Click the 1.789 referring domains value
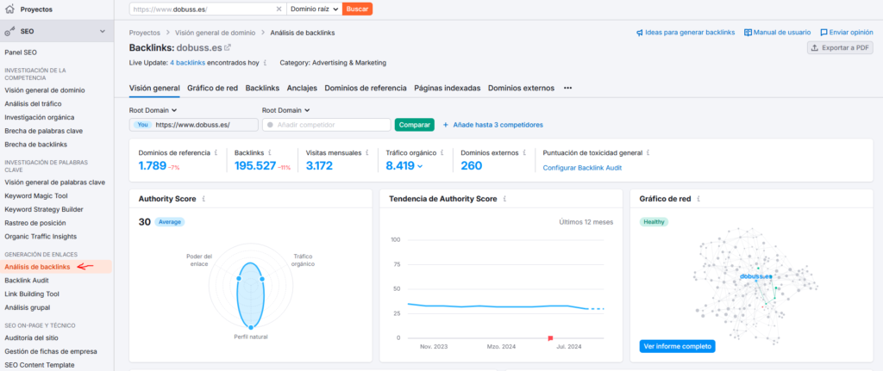883x371 pixels. [x=152, y=166]
